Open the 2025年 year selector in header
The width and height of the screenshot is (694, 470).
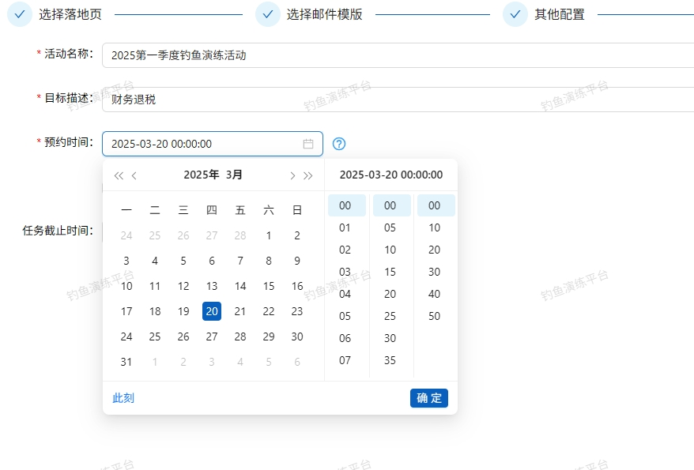(x=201, y=175)
